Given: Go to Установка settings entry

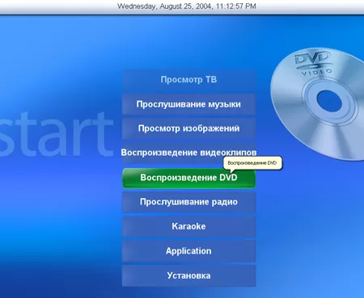Looking at the screenshot, I should [x=188, y=275].
